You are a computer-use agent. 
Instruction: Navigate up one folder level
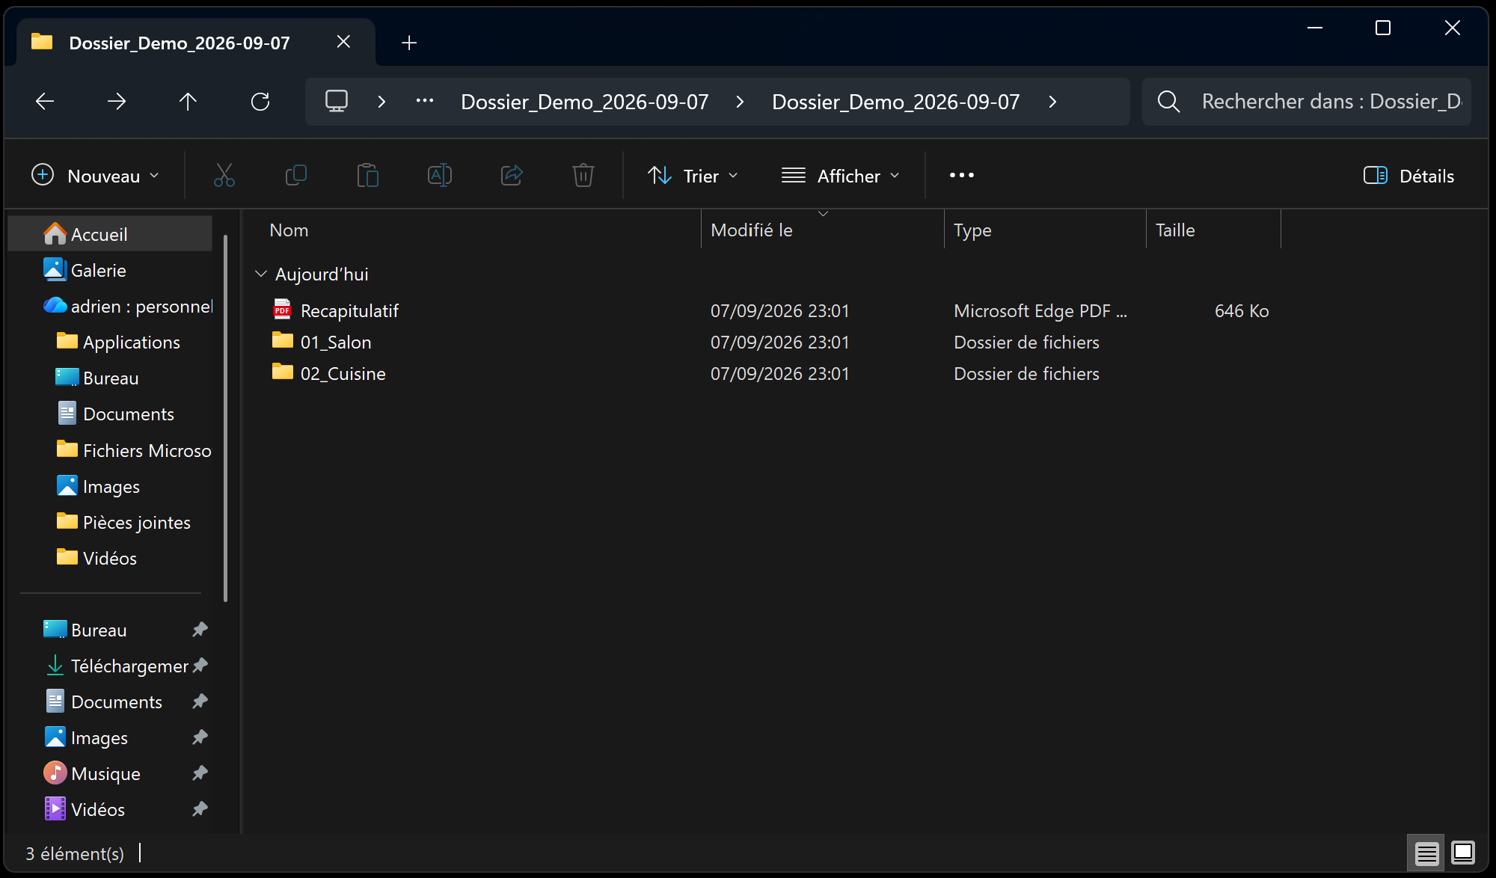point(188,102)
